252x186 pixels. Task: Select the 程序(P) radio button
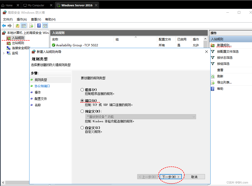(82, 90)
